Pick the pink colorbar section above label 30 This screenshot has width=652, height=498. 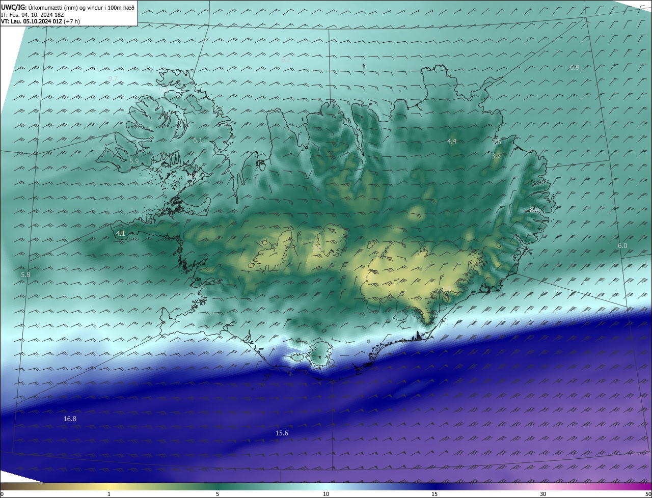click(x=543, y=486)
